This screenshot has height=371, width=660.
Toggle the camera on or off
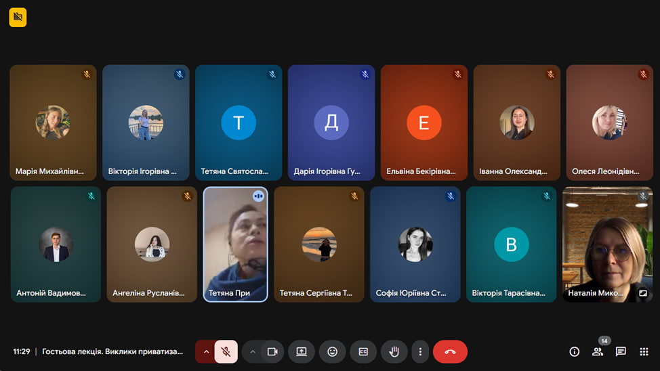pos(272,351)
